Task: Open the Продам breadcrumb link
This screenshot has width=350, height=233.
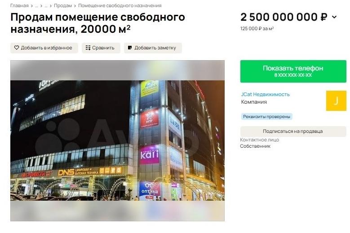Action: [x=63, y=5]
